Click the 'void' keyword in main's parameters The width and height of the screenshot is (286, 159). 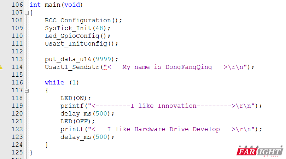(72, 5)
